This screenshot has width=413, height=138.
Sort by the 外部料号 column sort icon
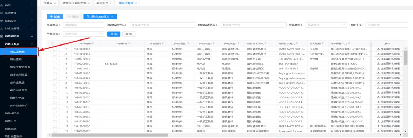129,43
